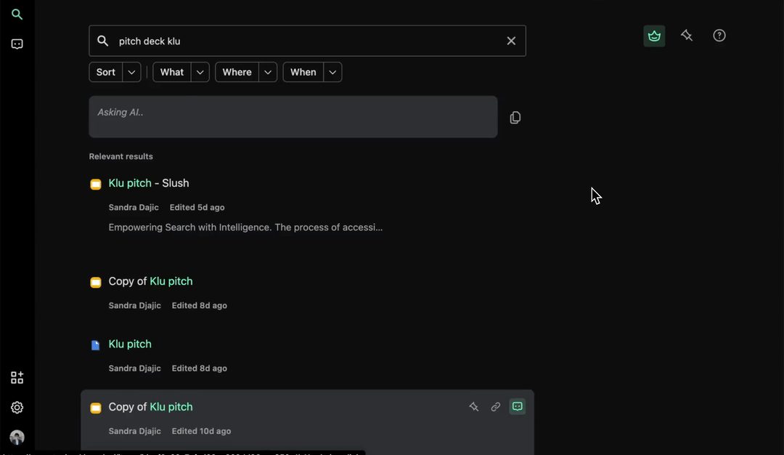The width and height of the screenshot is (784, 455).
Task: Open settings gear in the sidebar
Action: tap(17, 408)
